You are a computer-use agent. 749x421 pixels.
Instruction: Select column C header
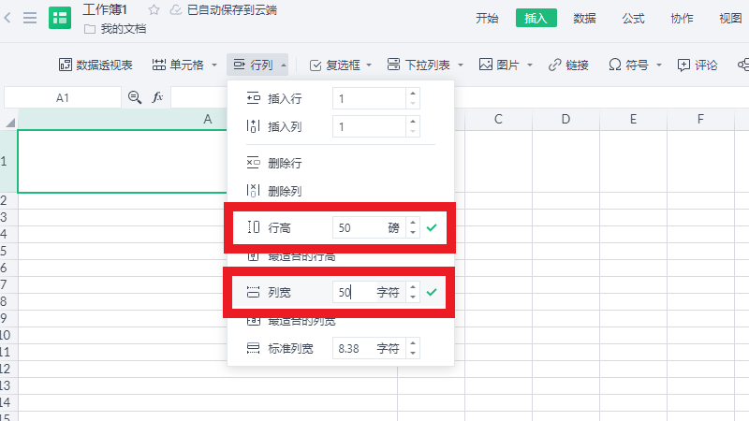(x=499, y=119)
